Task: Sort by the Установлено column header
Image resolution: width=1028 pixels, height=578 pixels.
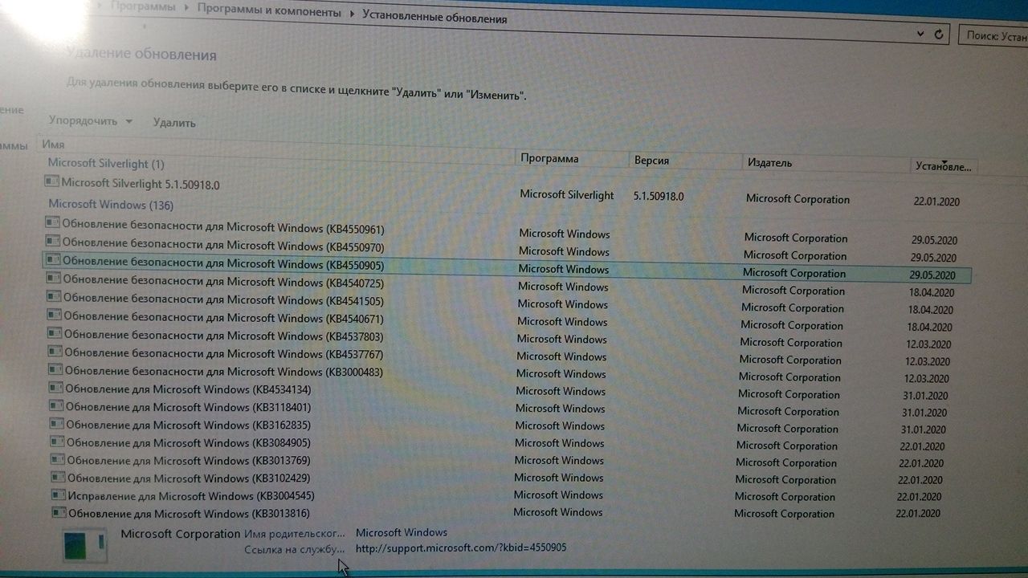Action: click(x=944, y=166)
